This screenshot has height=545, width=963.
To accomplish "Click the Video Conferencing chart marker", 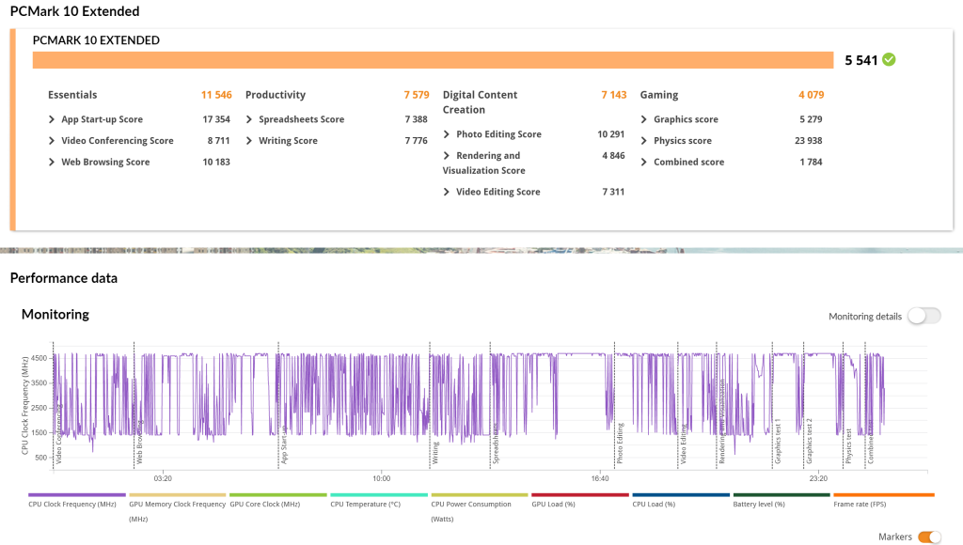I will [x=59, y=433].
